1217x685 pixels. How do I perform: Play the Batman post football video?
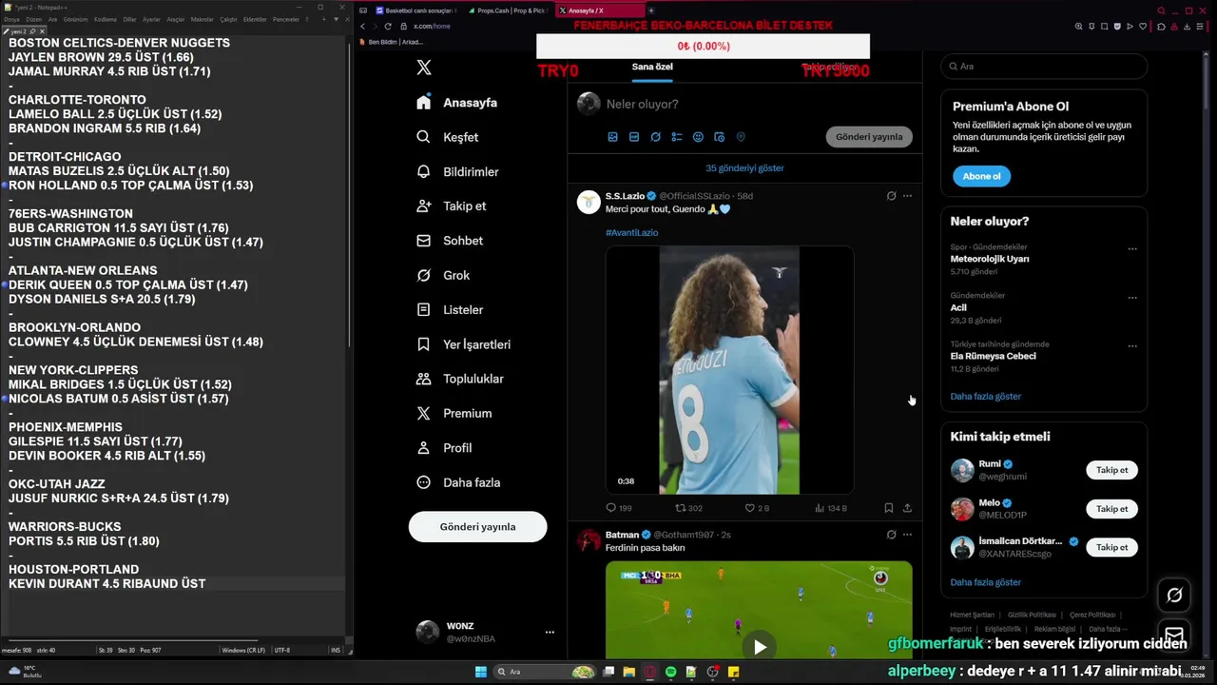[759, 647]
